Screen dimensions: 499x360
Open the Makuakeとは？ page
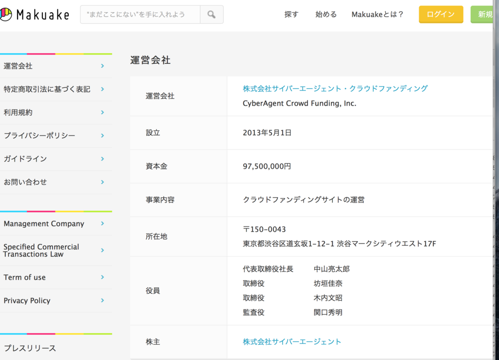(378, 14)
